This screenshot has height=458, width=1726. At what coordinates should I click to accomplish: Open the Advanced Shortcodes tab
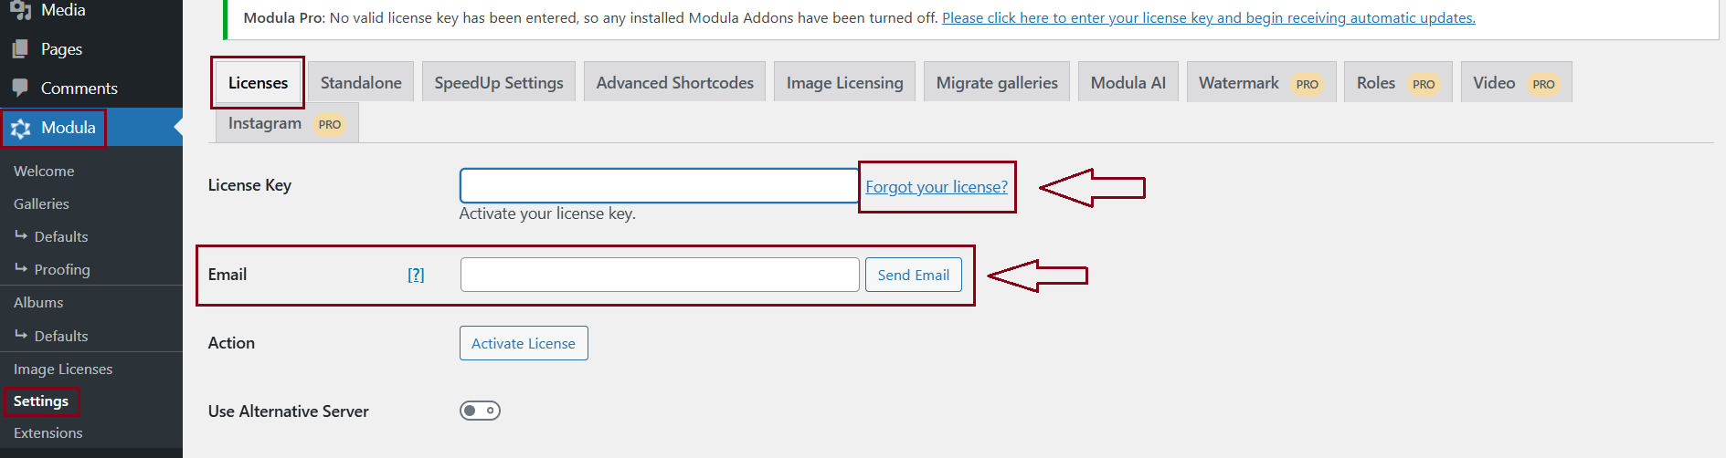click(674, 83)
